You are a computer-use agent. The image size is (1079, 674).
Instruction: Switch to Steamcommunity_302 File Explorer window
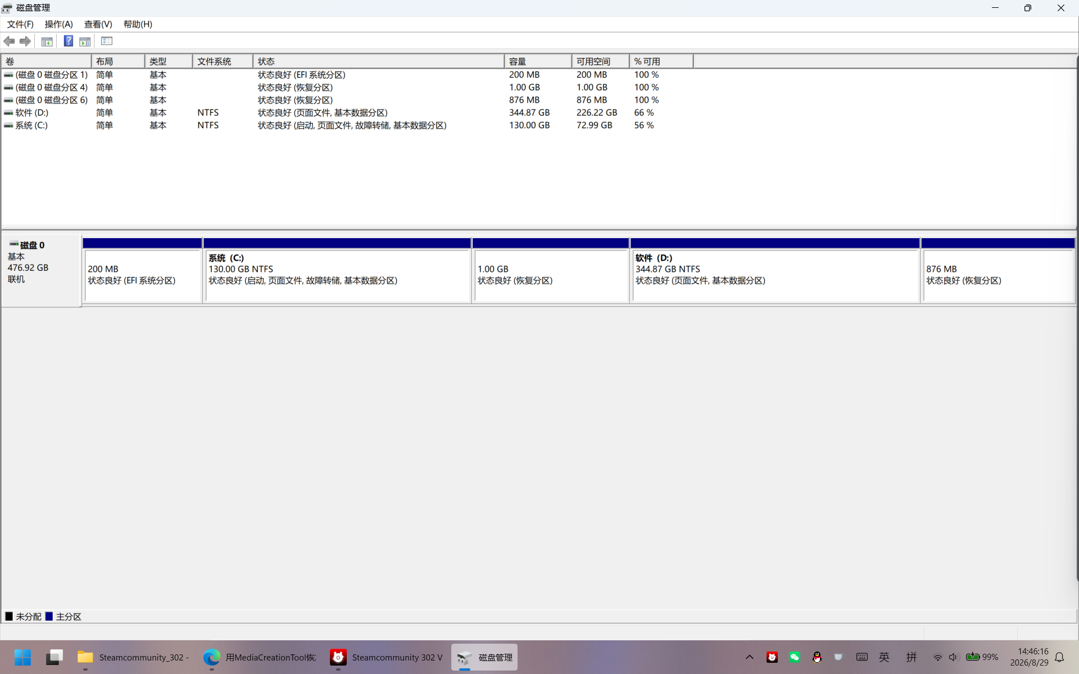tap(133, 657)
